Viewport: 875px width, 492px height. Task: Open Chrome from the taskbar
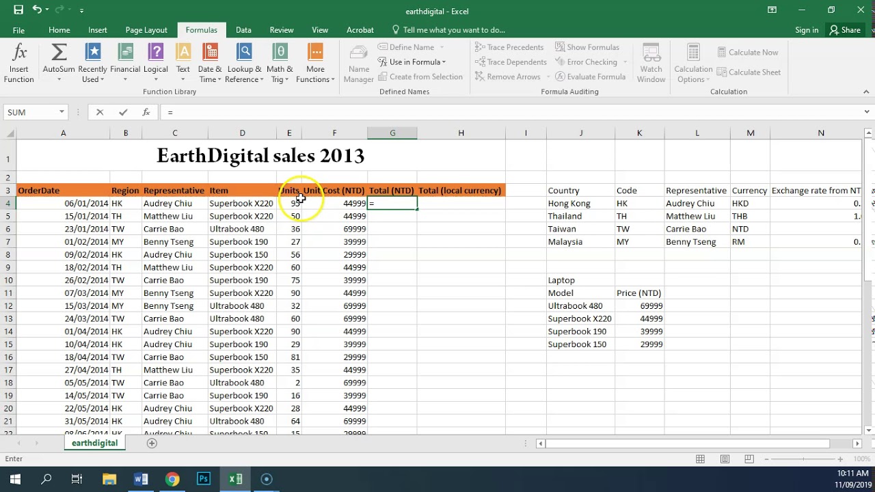coord(172,479)
